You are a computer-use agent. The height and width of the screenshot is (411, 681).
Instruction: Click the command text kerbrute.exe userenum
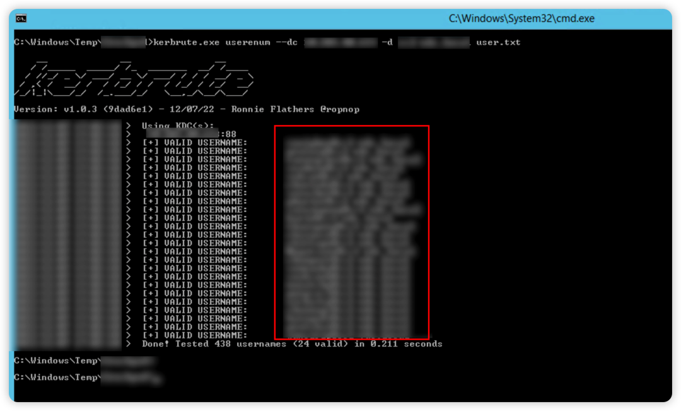(211, 42)
